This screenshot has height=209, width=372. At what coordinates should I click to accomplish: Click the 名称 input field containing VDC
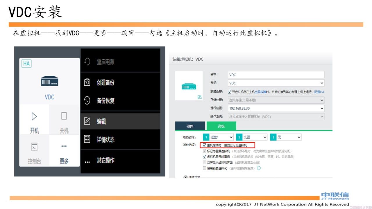(276, 75)
